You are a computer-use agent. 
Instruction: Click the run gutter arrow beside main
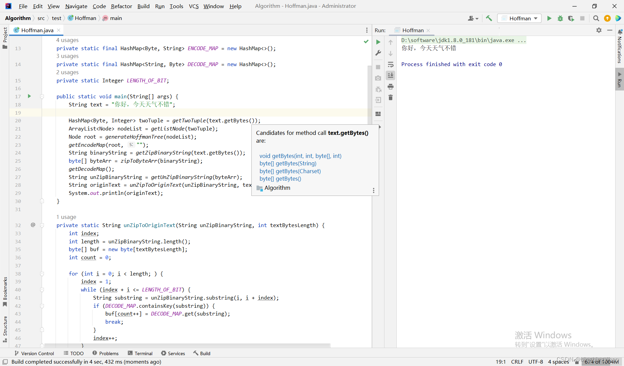[x=29, y=96]
